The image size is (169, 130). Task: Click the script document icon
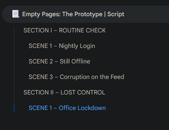click(x=16, y=14)
